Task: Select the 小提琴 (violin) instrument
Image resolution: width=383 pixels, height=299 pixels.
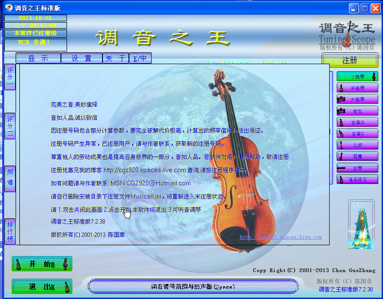Action: click(357, 76)
